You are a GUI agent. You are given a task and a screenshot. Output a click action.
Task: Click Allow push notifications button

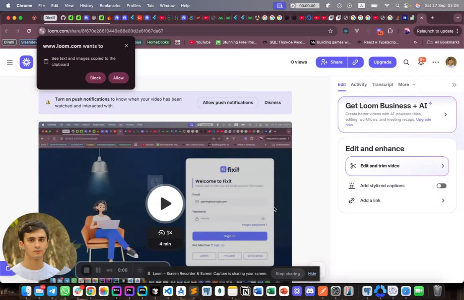pos(228,102)
